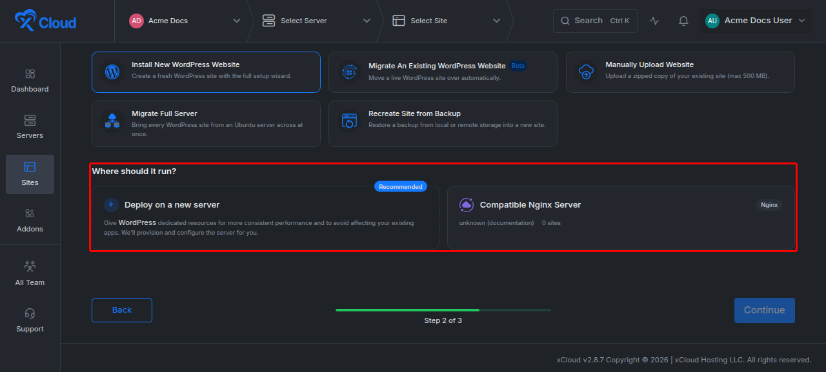Open the Addons sidebar icon

point(30,213)
